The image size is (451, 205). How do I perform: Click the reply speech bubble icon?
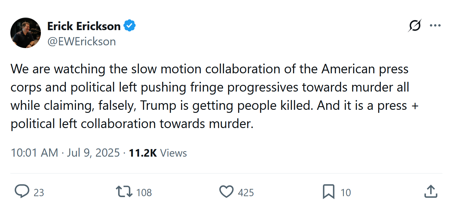coord(22,192)
